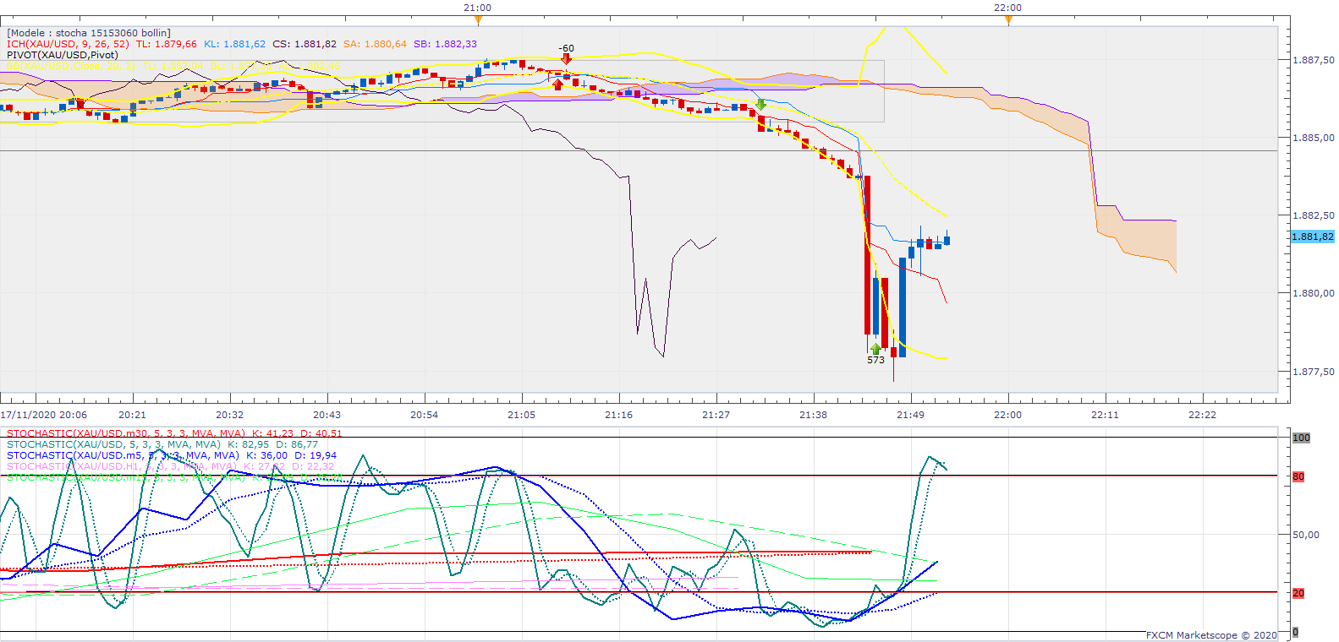1339x642 pixels.
Task: Click the stochastic level 100 label
Action: 1301,438
